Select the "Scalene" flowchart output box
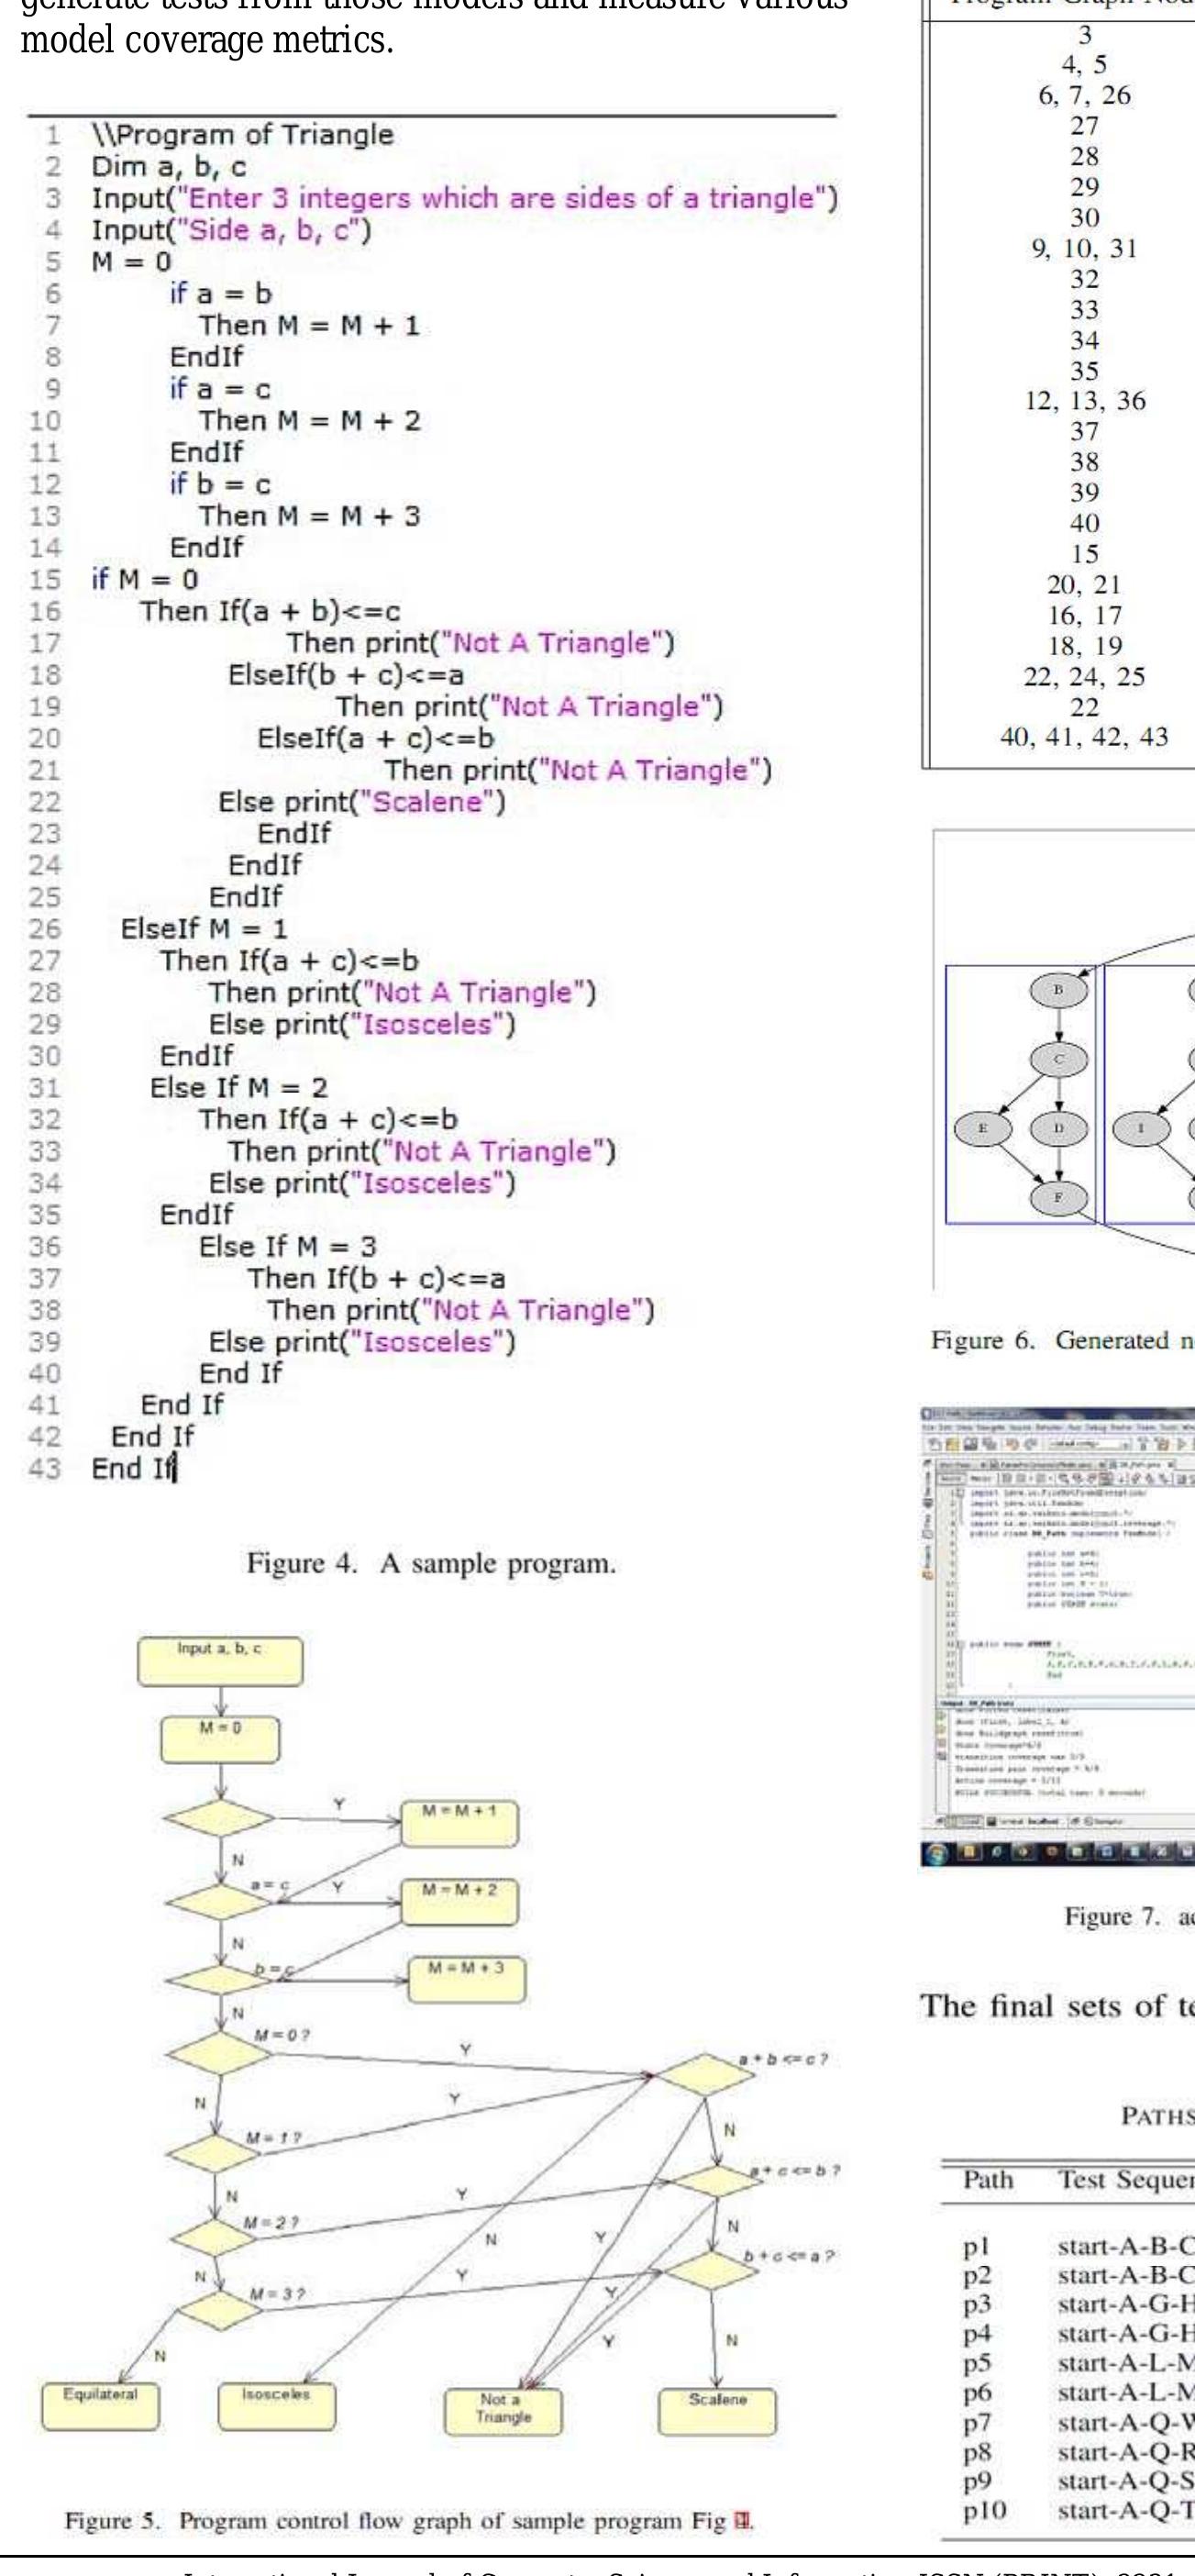This screenshot has width=1195, height=2576. [718, 2412]
